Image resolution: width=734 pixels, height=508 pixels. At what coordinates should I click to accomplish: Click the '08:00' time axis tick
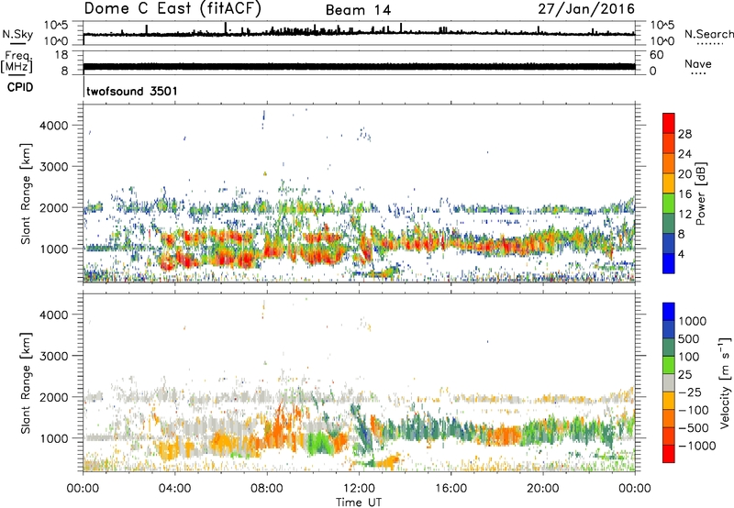click(267, 489)
